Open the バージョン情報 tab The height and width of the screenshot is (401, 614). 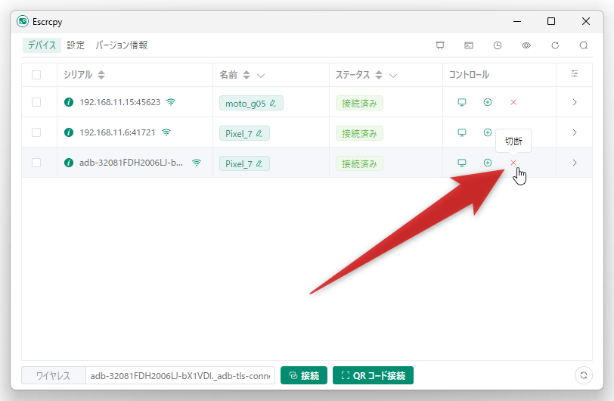tap(121, 45)
